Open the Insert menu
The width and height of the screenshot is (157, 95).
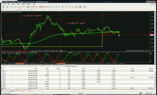[13, 4]
